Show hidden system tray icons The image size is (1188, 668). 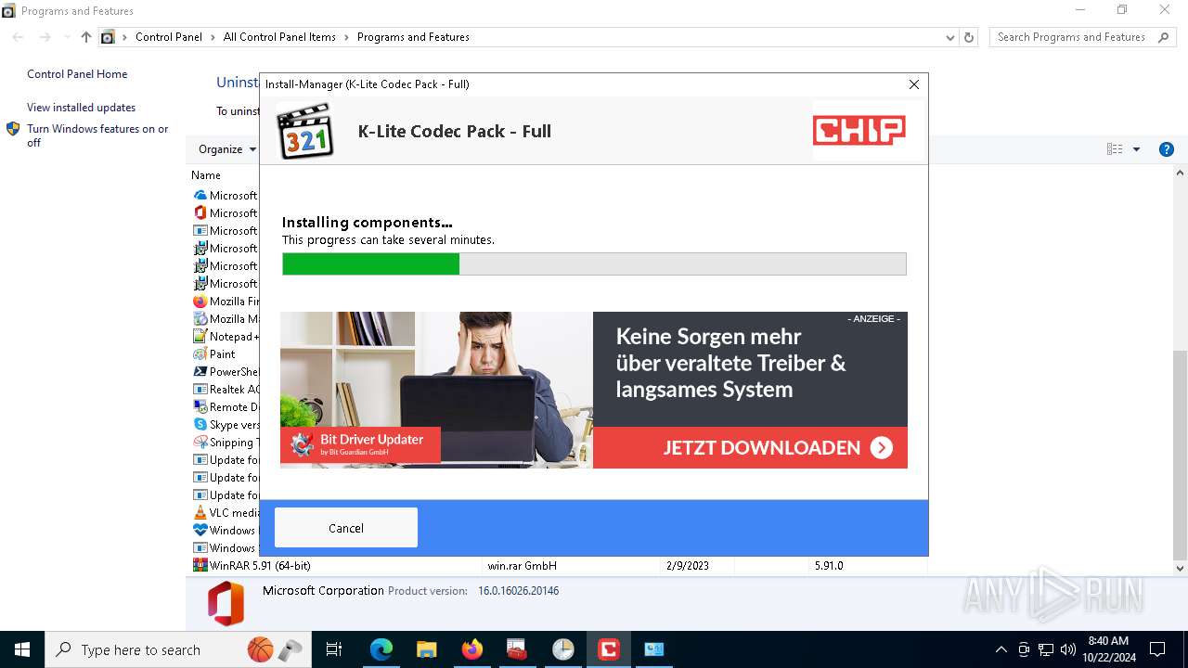click(1001, 649)
